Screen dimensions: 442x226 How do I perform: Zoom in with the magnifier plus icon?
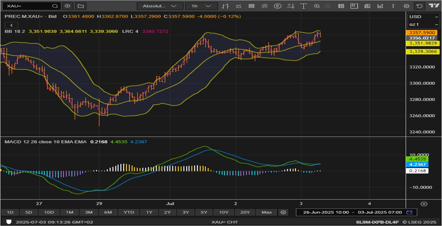click(317, 6)
